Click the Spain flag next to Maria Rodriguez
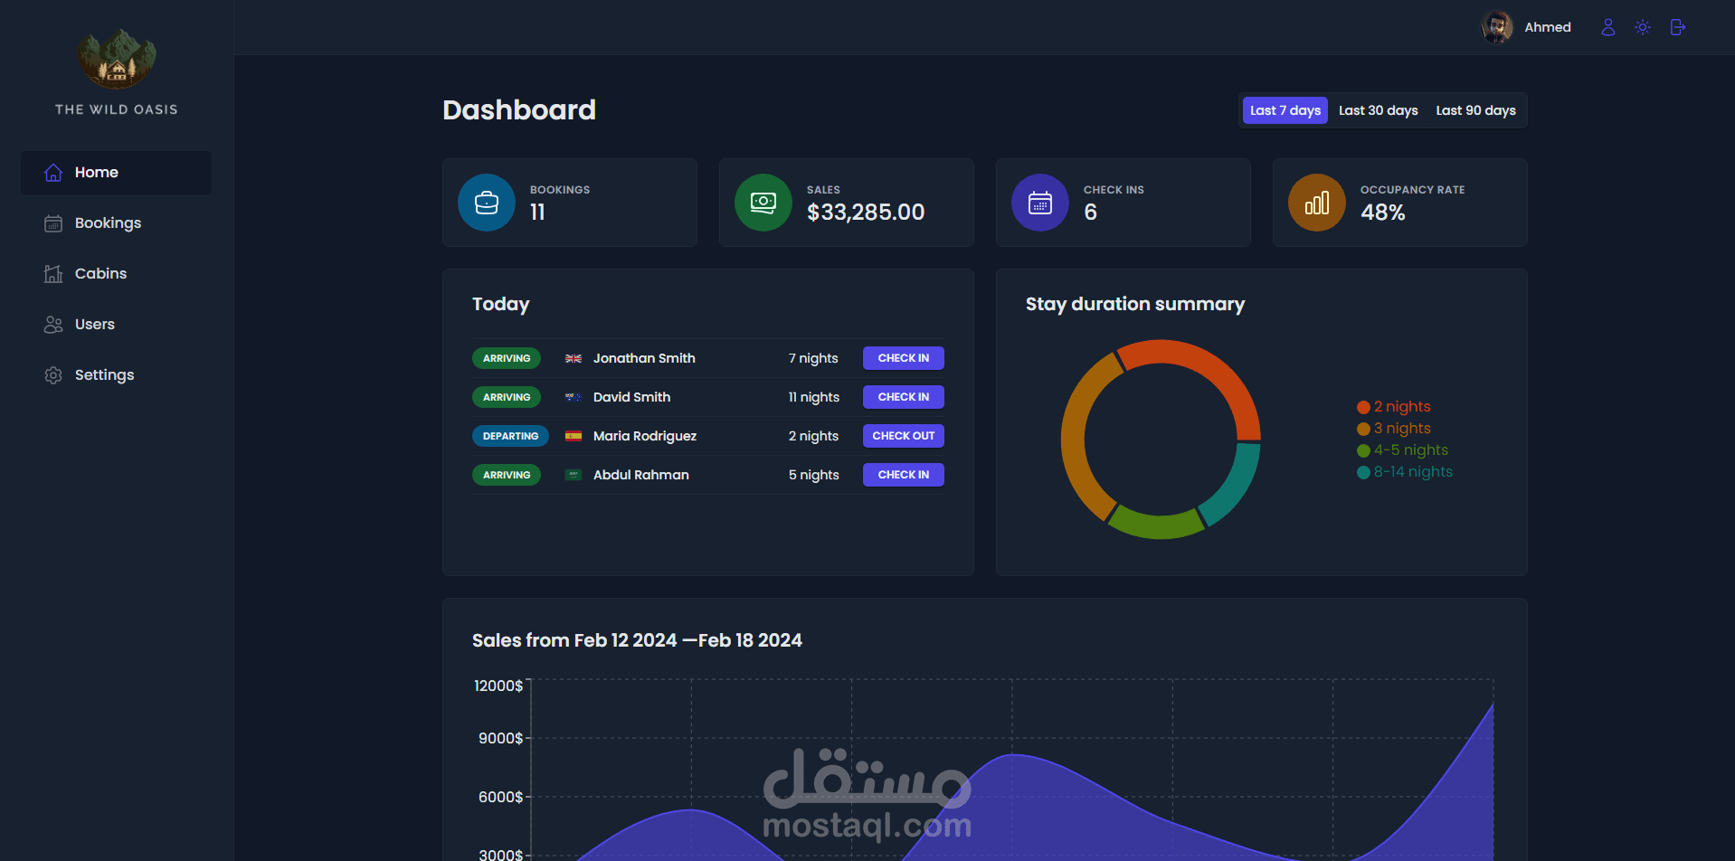The image size is (1735, 861). pos(574,437)
